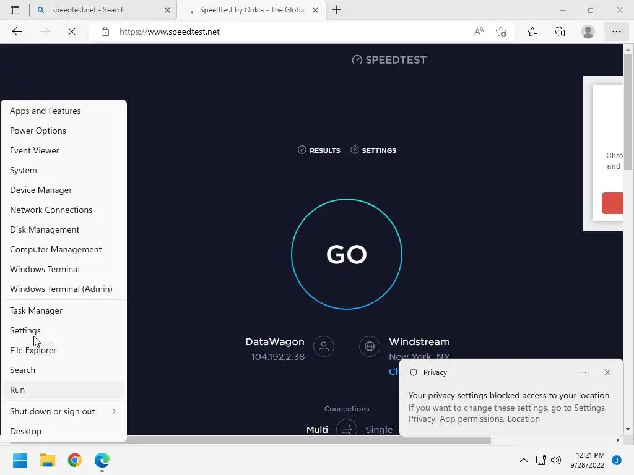The height and width of the screenshot is (475, 634).
Task: Open Speedtest SETTINGS page
Action: (373, 150)
